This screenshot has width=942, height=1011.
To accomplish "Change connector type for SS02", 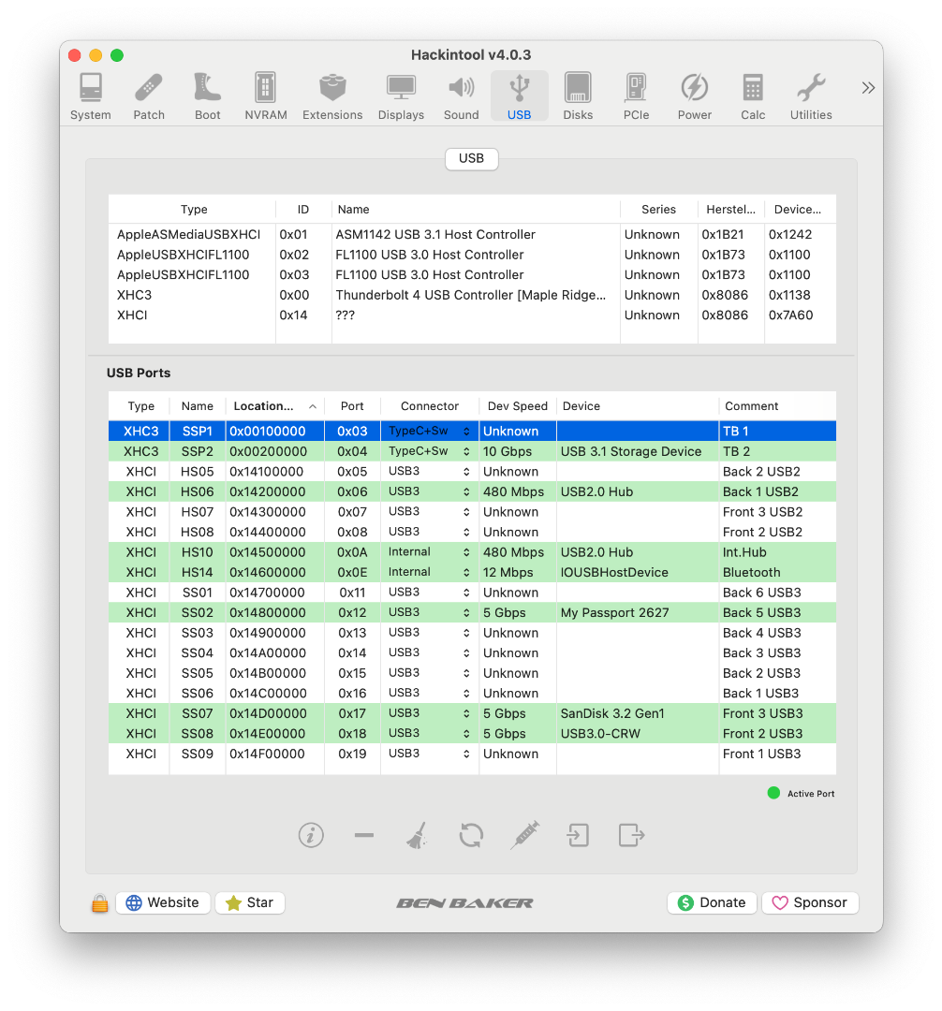I will (x=430, y=612).
